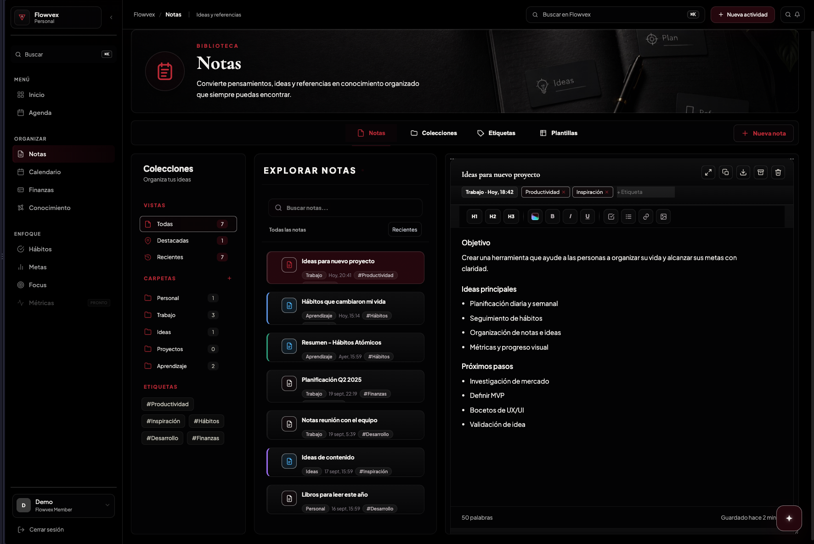The width and height of the screenshot is (814, 544).
Task: Click the Nueva actividad button
Action: pyautogui.click(x=743, y=15)
